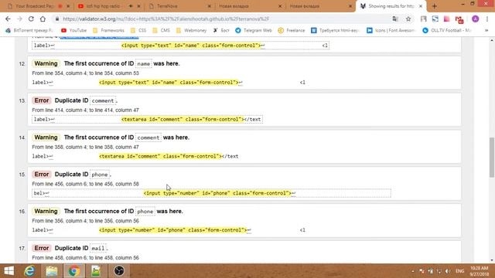Open the CMS bookmarks folder
The image size is (495, 278).
[x=161, y=30]
